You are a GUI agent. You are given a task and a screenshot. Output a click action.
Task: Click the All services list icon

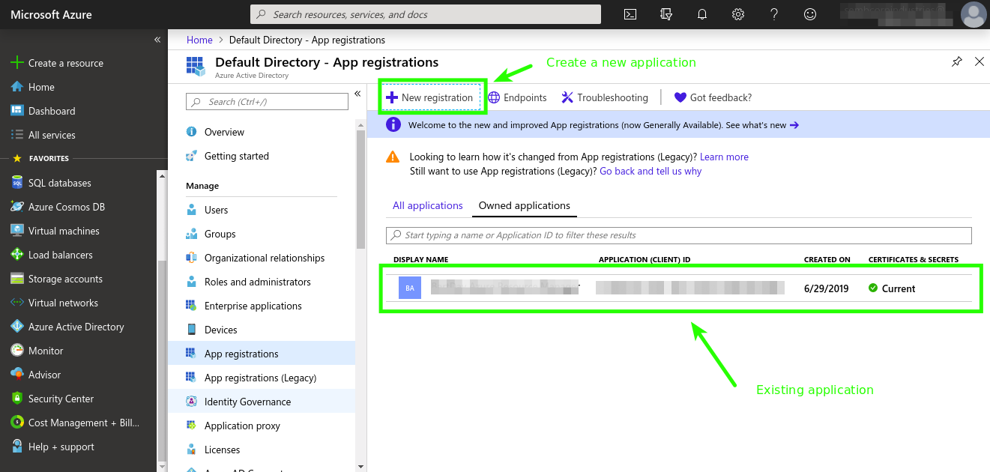pyautogui.click(x=17, y=135)
